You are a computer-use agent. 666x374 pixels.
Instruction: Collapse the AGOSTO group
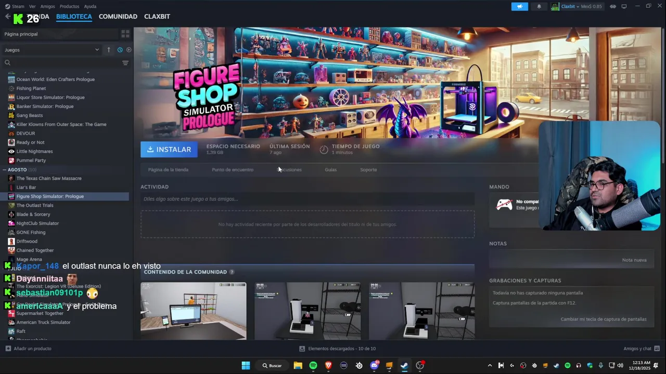5,170
